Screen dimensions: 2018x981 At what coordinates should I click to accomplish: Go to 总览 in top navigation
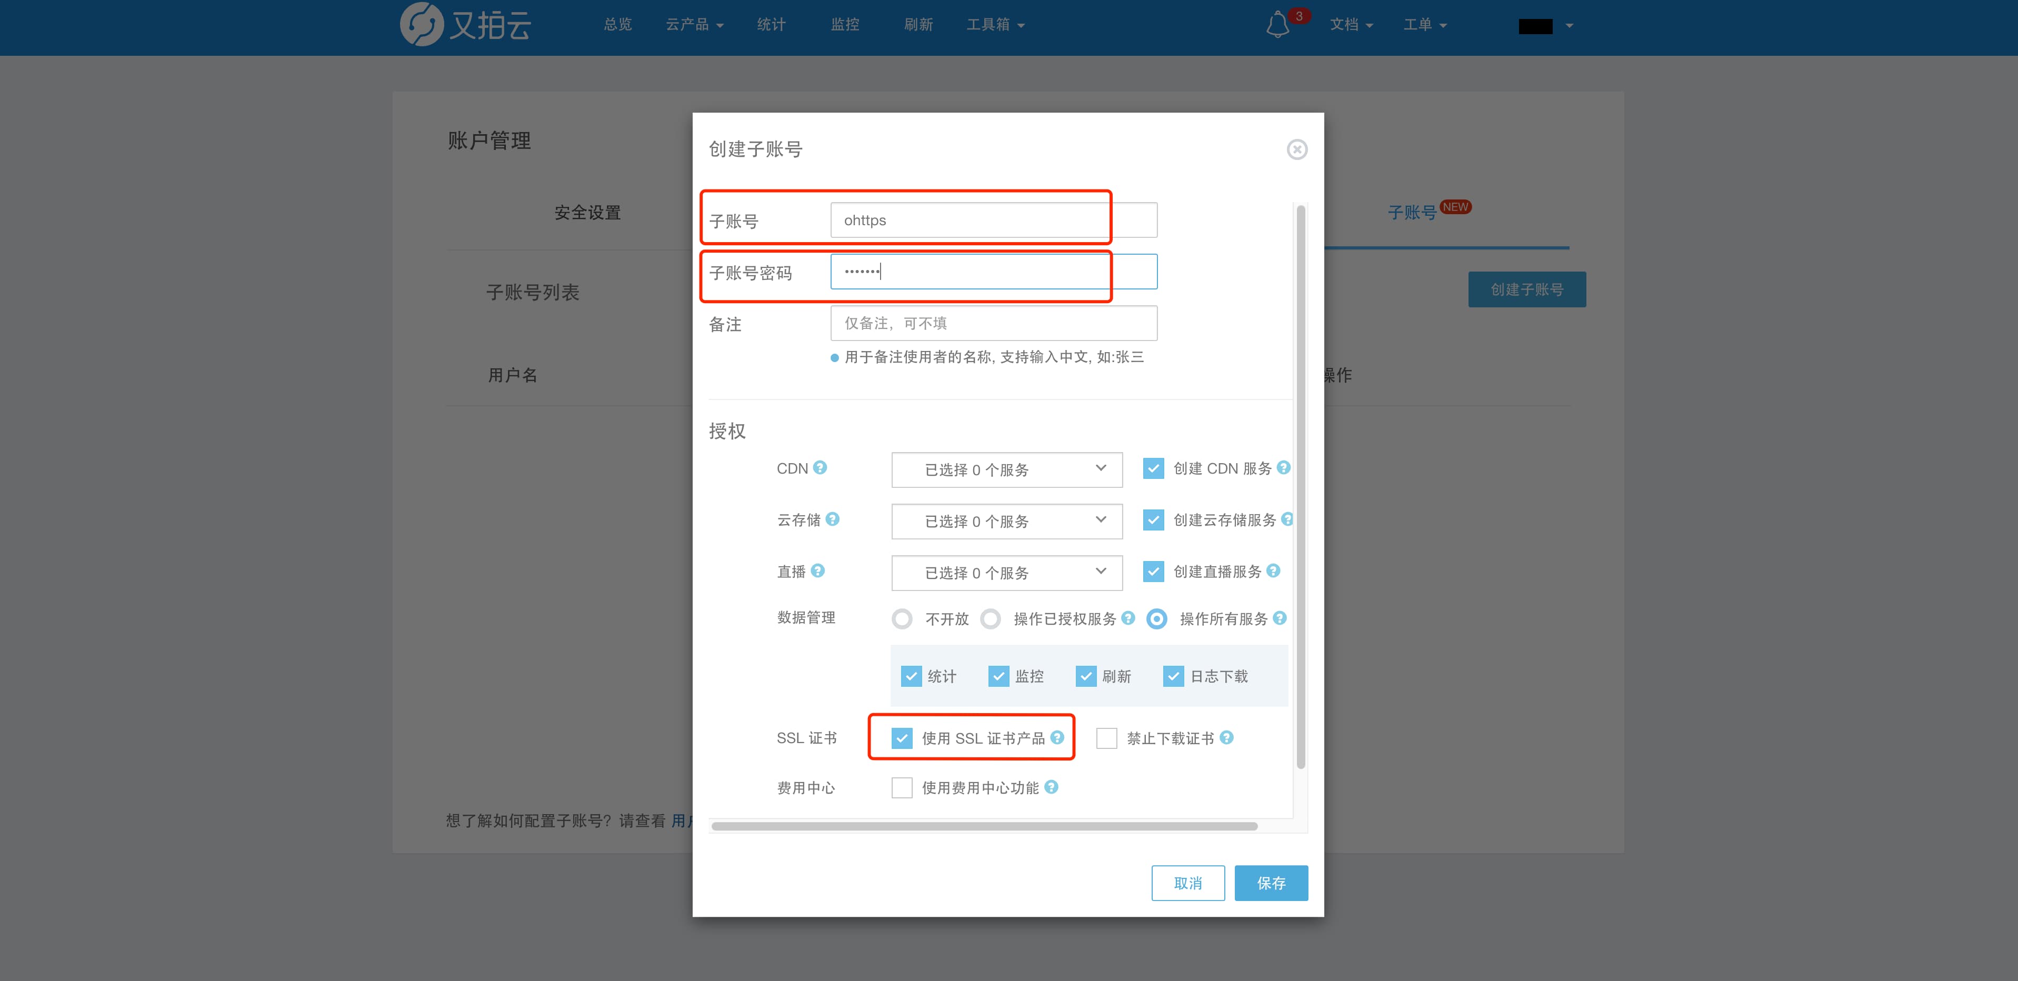617,24
